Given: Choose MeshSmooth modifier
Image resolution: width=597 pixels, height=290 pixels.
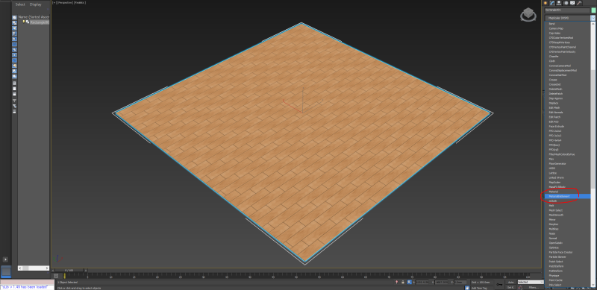Looking at the screenshot, I should click(x=567, y=215).
